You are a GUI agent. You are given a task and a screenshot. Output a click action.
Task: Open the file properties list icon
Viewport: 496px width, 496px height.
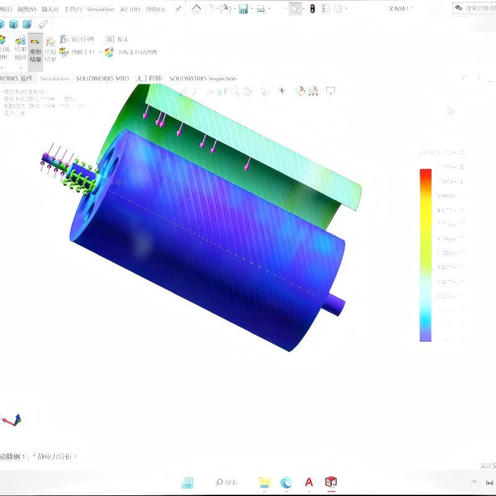coord(325,9)
